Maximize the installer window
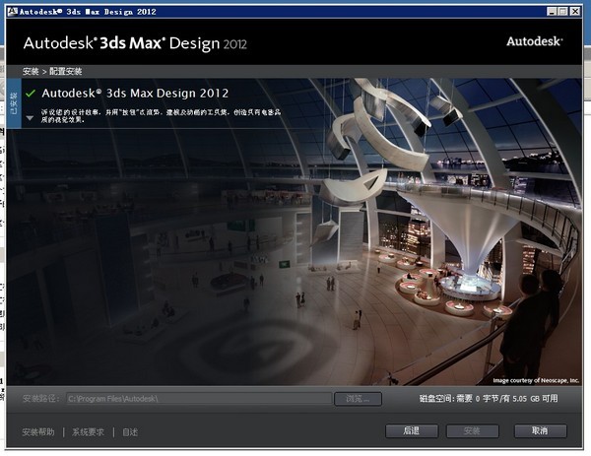The image size is (591, 456). tap(562, 10)
